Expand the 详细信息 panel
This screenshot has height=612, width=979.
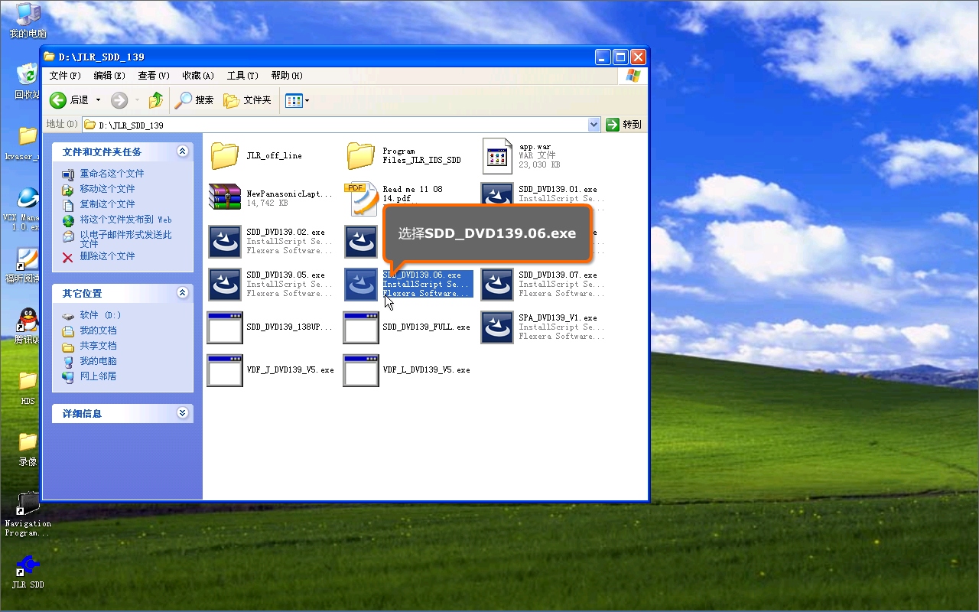tap(182, 413)
